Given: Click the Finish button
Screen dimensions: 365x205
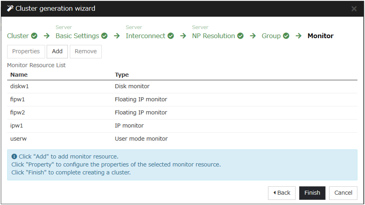Looking at the screenshot, I should 312,193.
